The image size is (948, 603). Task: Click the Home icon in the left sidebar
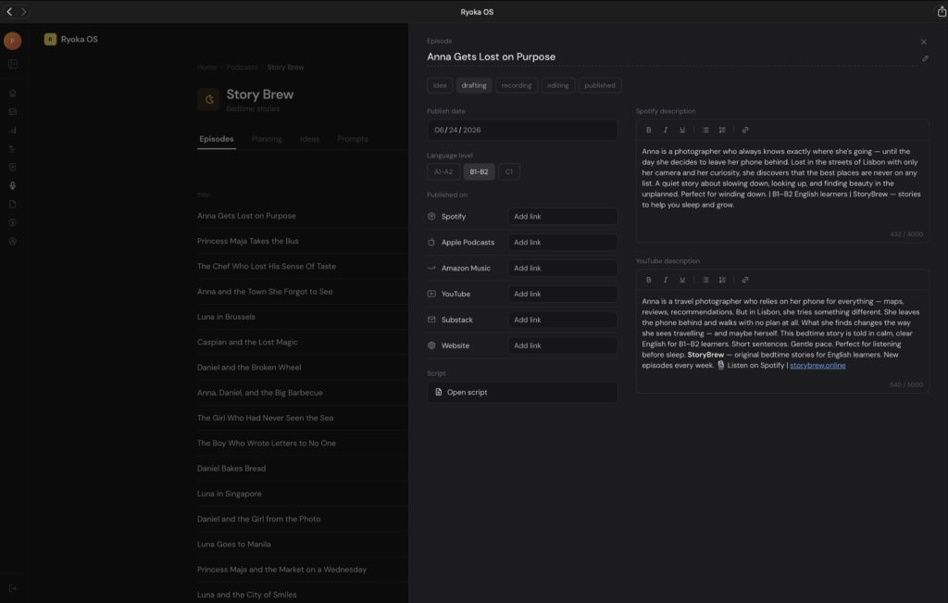13,94
